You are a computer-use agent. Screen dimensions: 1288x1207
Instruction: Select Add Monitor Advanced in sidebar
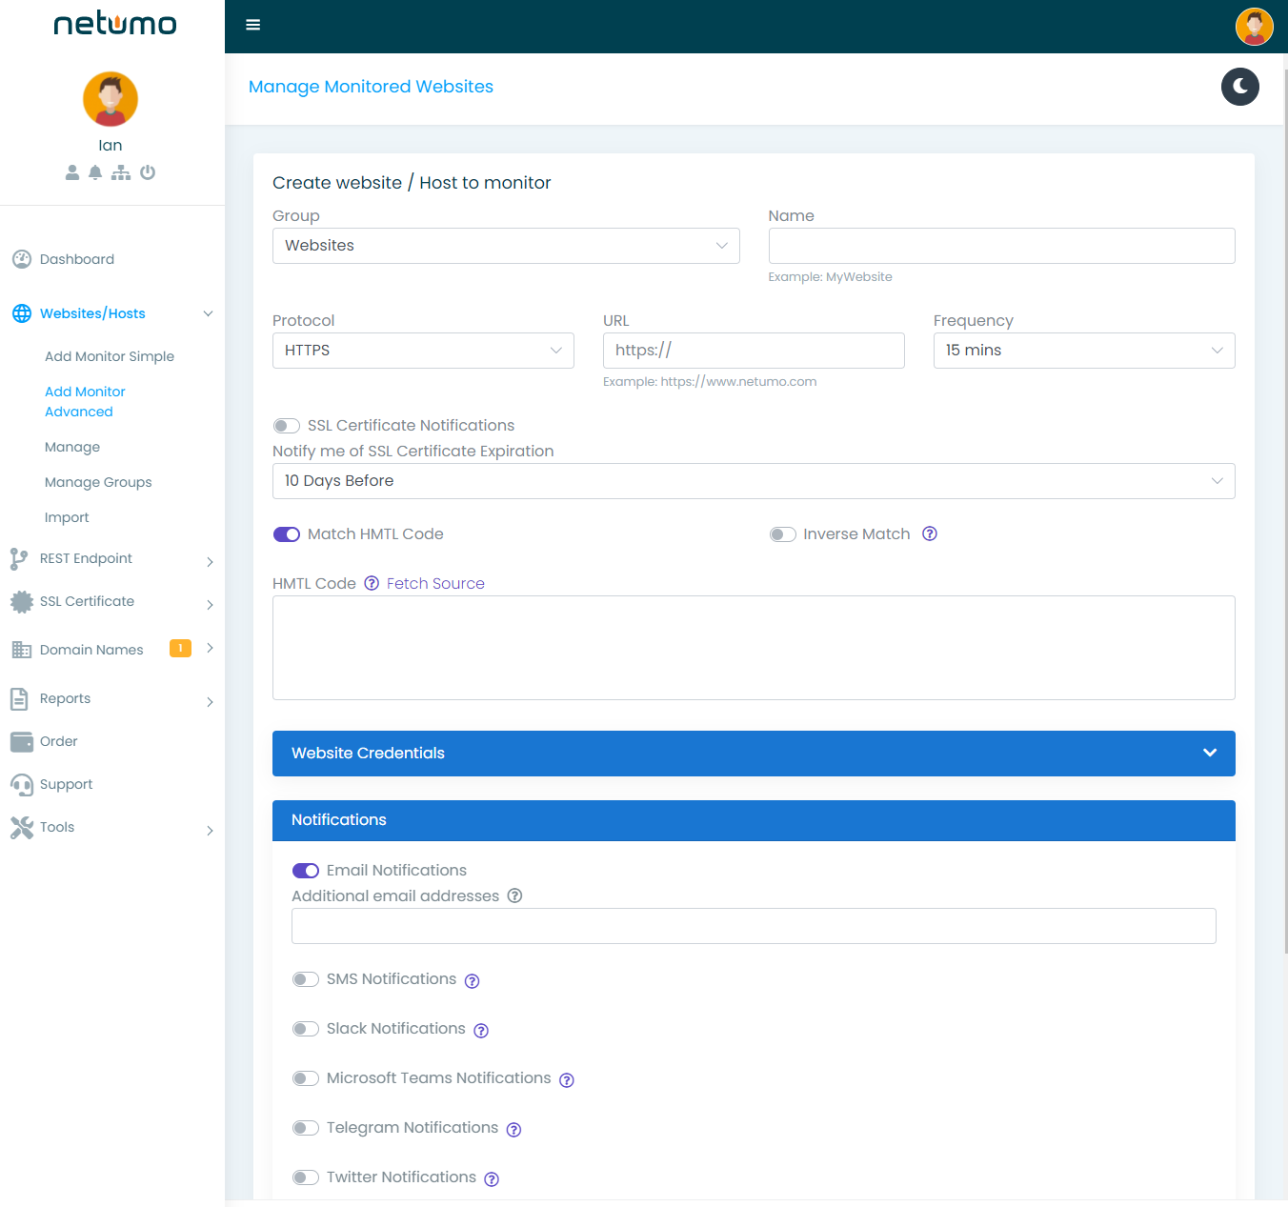click(x=85, y=402)
